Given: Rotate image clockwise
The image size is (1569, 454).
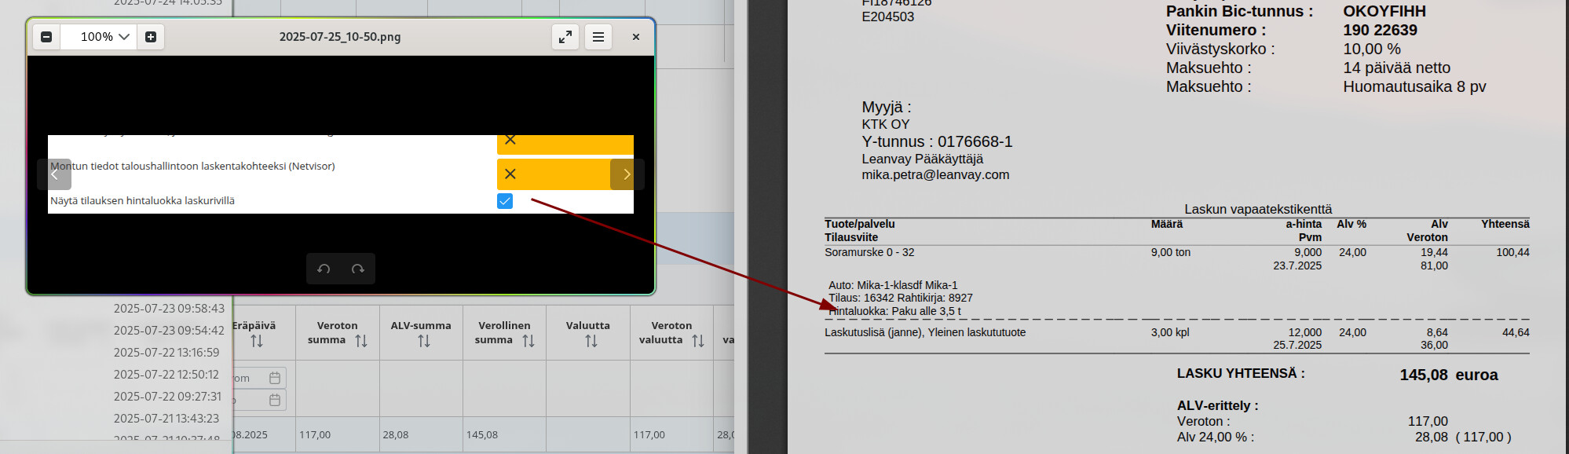Looking at the screenshot, I should (x=358, y=269).
